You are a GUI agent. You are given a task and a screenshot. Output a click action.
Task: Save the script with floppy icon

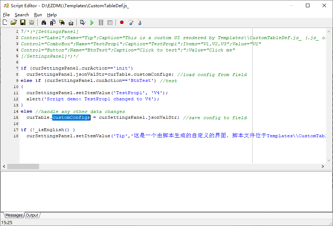[23, 22]
